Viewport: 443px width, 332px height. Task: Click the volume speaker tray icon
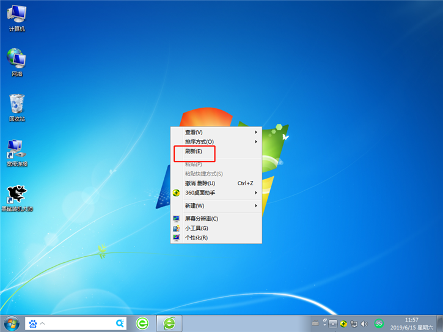[x=364, y=323]
